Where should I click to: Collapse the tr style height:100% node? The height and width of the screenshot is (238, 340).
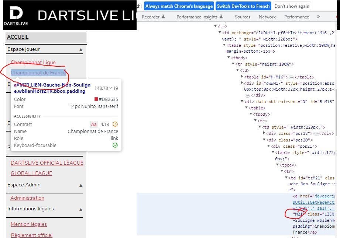233,64
